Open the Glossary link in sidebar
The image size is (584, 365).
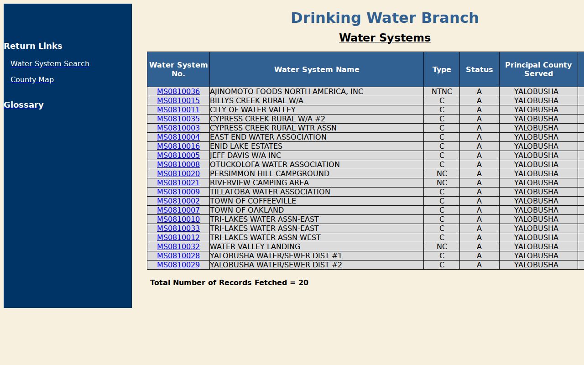pyautogui.click(x=24, y=105)
